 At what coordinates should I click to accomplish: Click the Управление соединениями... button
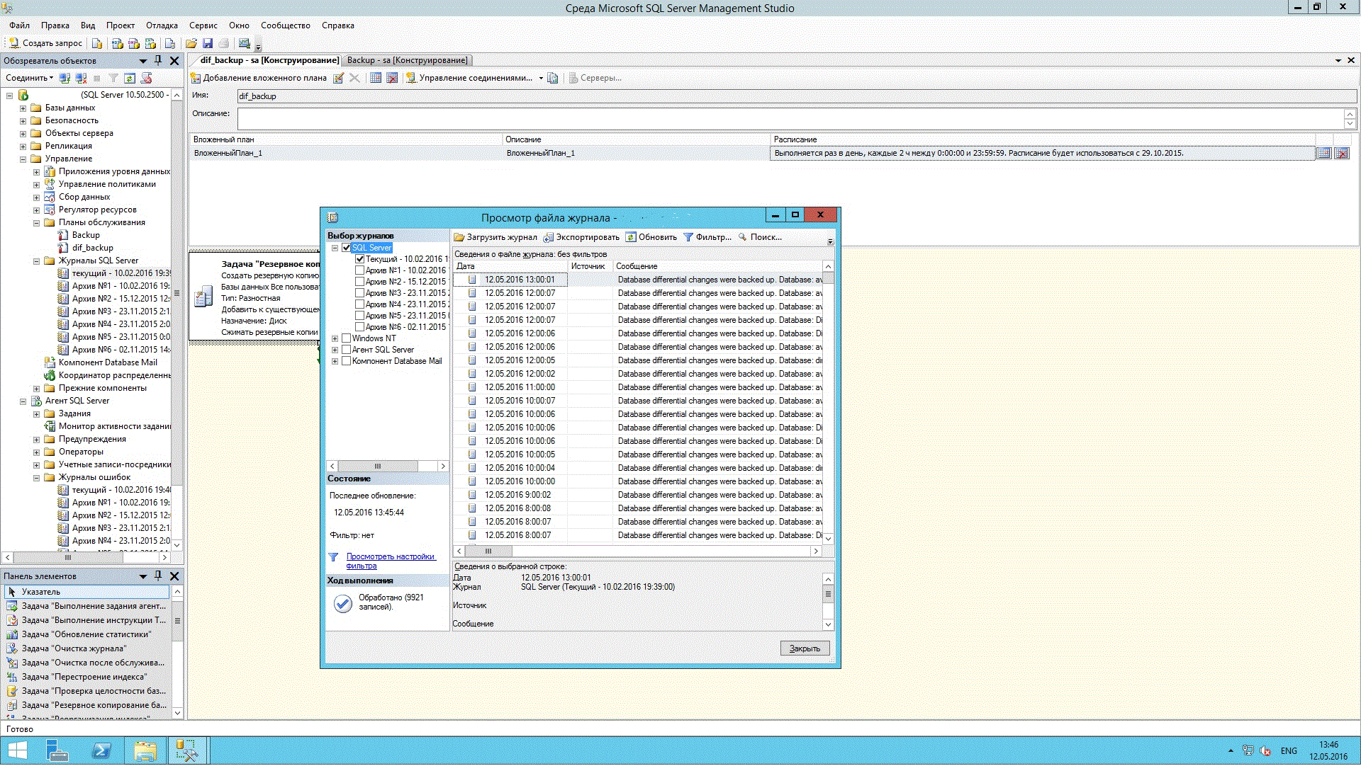(x=469, y=78)
